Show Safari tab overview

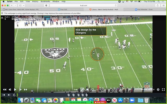click(x=164, y=5)
